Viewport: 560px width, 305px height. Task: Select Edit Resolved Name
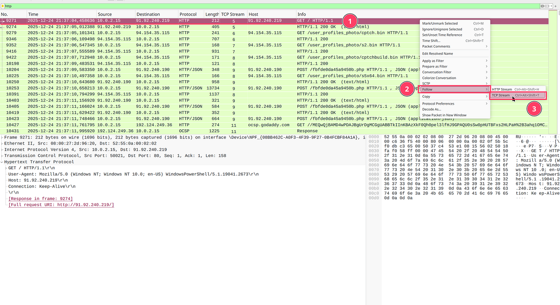coord(455,53)
